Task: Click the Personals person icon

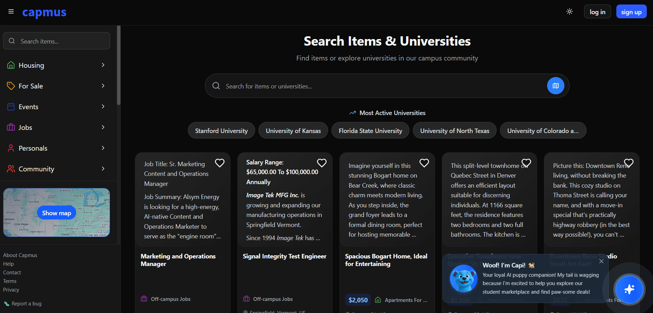Action: (11, 148)
